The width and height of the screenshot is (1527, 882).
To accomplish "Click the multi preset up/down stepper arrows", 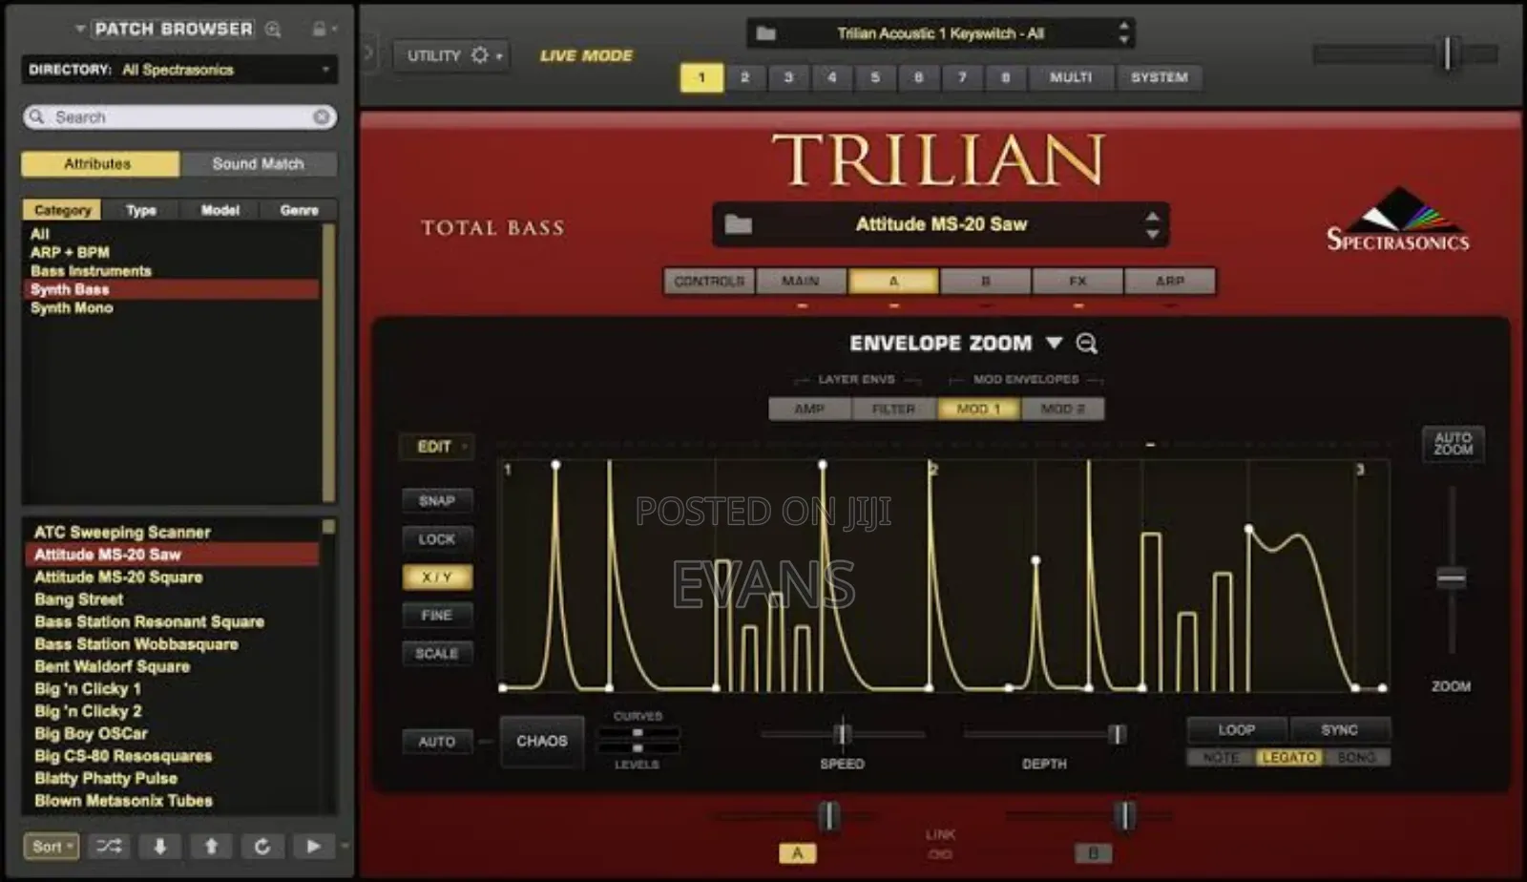I will (x=1124, y=33).
